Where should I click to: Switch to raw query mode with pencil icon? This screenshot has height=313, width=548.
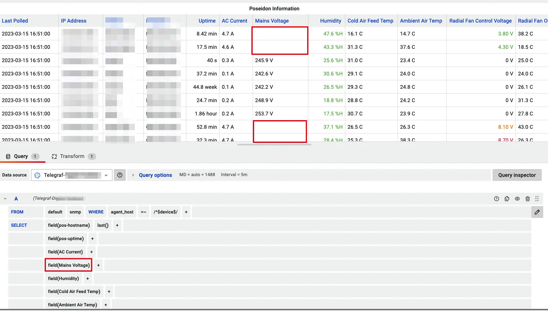(x=537, y=212)
